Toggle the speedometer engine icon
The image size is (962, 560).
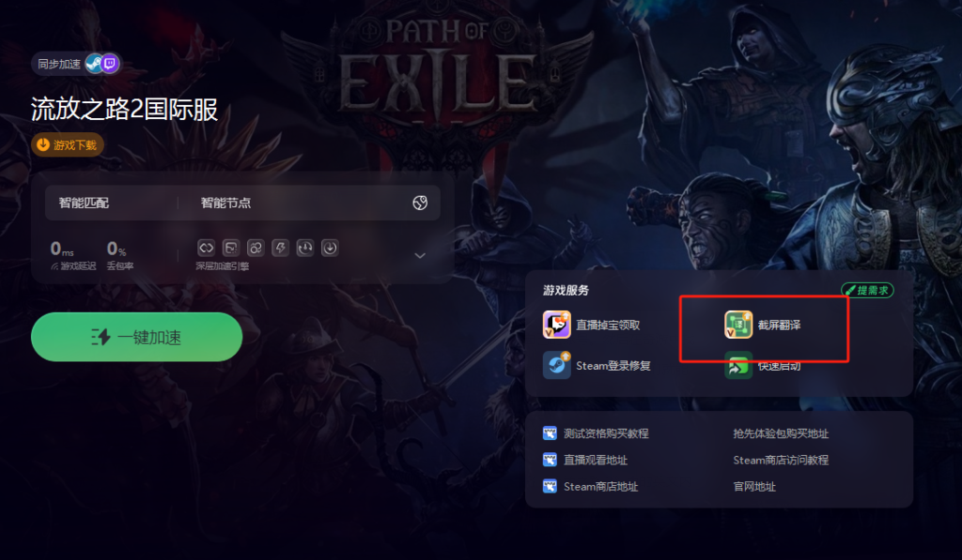pyautogui.click(x=305, y=248)
